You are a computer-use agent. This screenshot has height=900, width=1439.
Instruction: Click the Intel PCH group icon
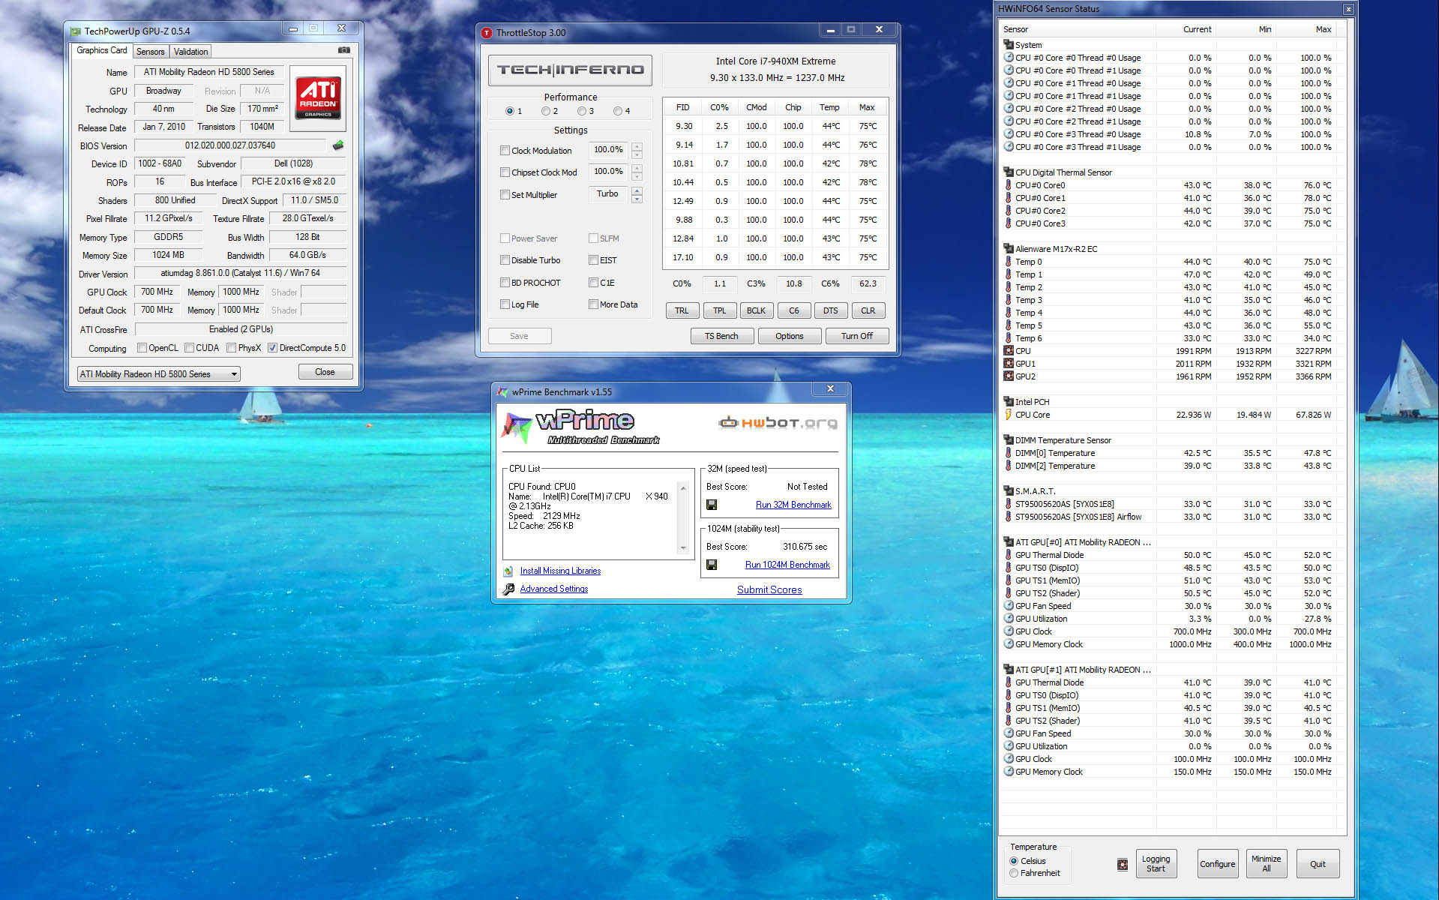pos(1009,402)
